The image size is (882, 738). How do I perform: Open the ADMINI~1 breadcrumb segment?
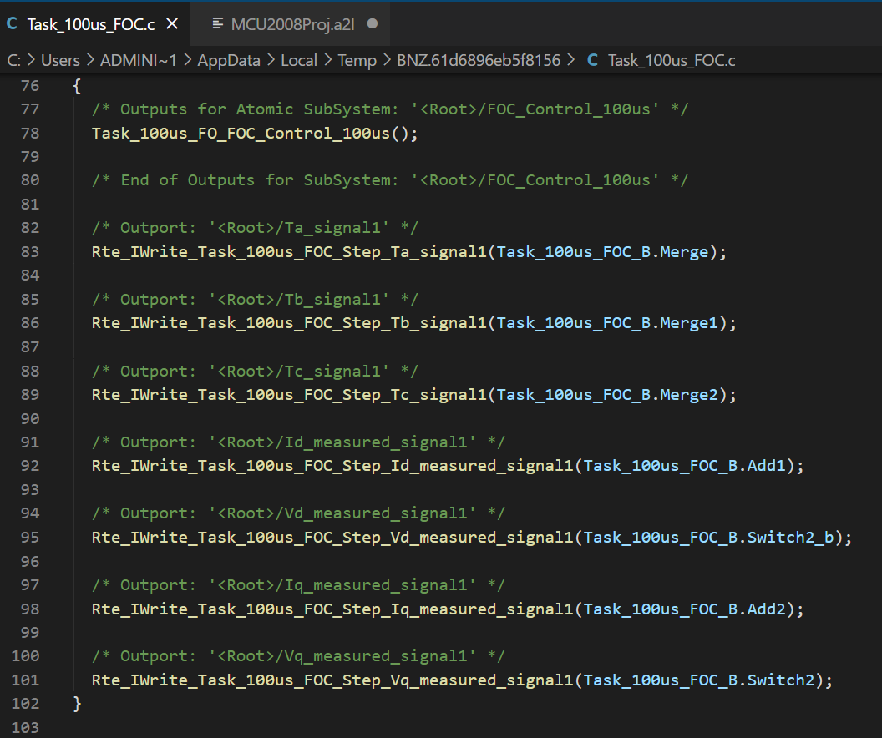(x=139, y=60)
